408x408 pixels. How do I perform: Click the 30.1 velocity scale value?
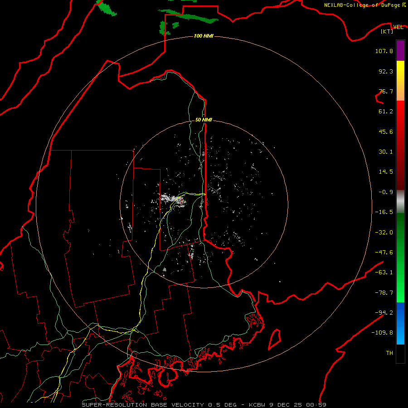(x=386, y=152)
